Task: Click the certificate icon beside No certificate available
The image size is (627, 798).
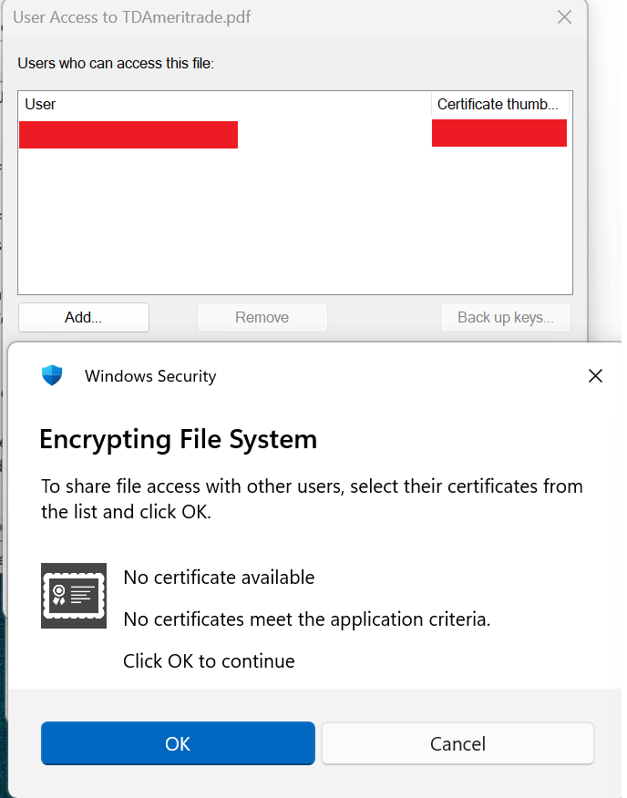Action: tap(74, 596)
